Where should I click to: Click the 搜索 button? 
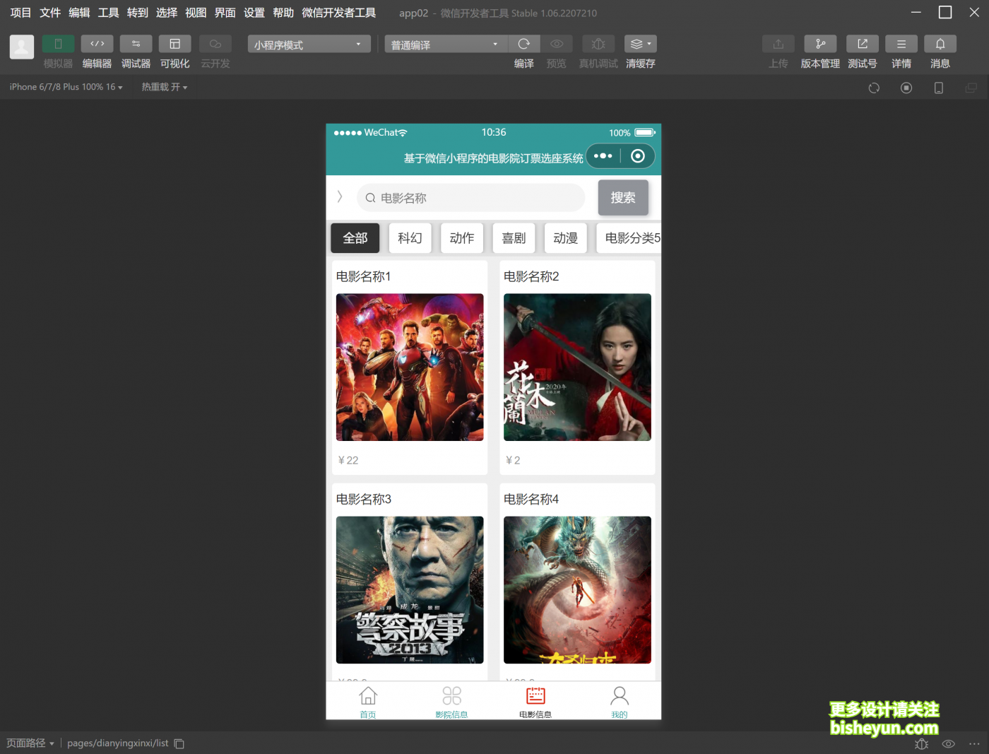click(x=623, y=198)
